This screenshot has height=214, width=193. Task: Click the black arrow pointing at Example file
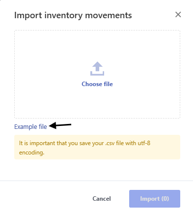tap(60, 125)
